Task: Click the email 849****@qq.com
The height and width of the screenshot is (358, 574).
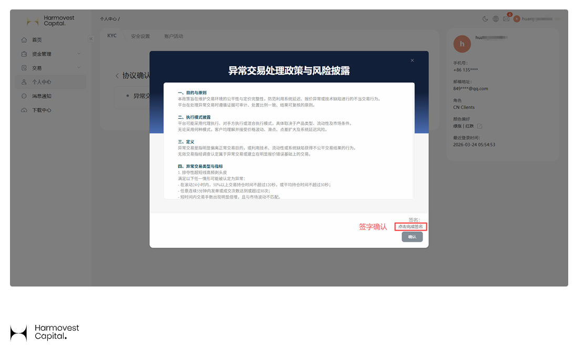Action: pyautogui.click(x=470, y=89)
